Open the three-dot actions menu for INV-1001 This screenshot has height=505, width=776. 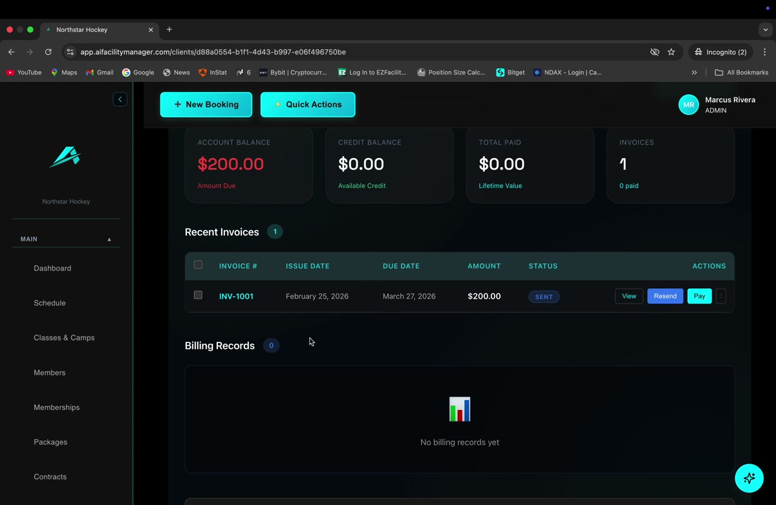tap(720, 296)
